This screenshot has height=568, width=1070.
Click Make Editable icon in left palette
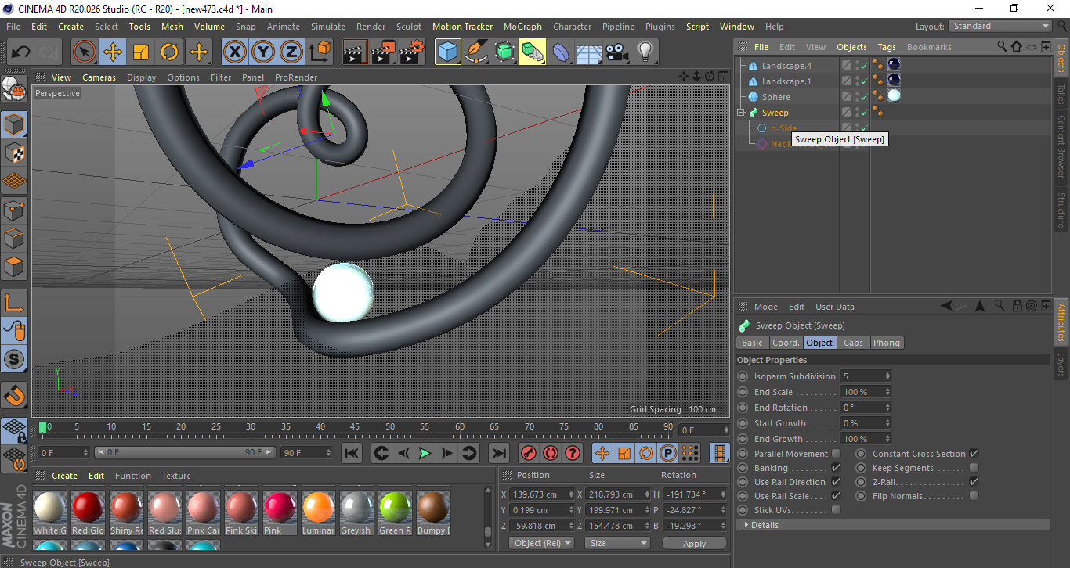tap(14, 89)
